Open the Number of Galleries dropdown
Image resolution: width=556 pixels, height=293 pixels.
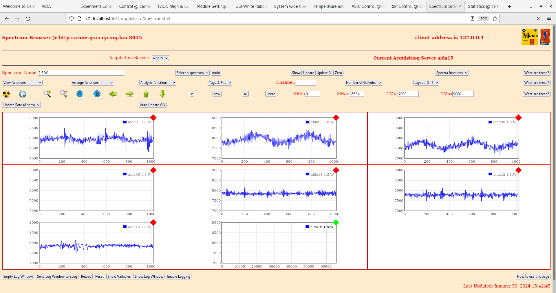point(363,82)
